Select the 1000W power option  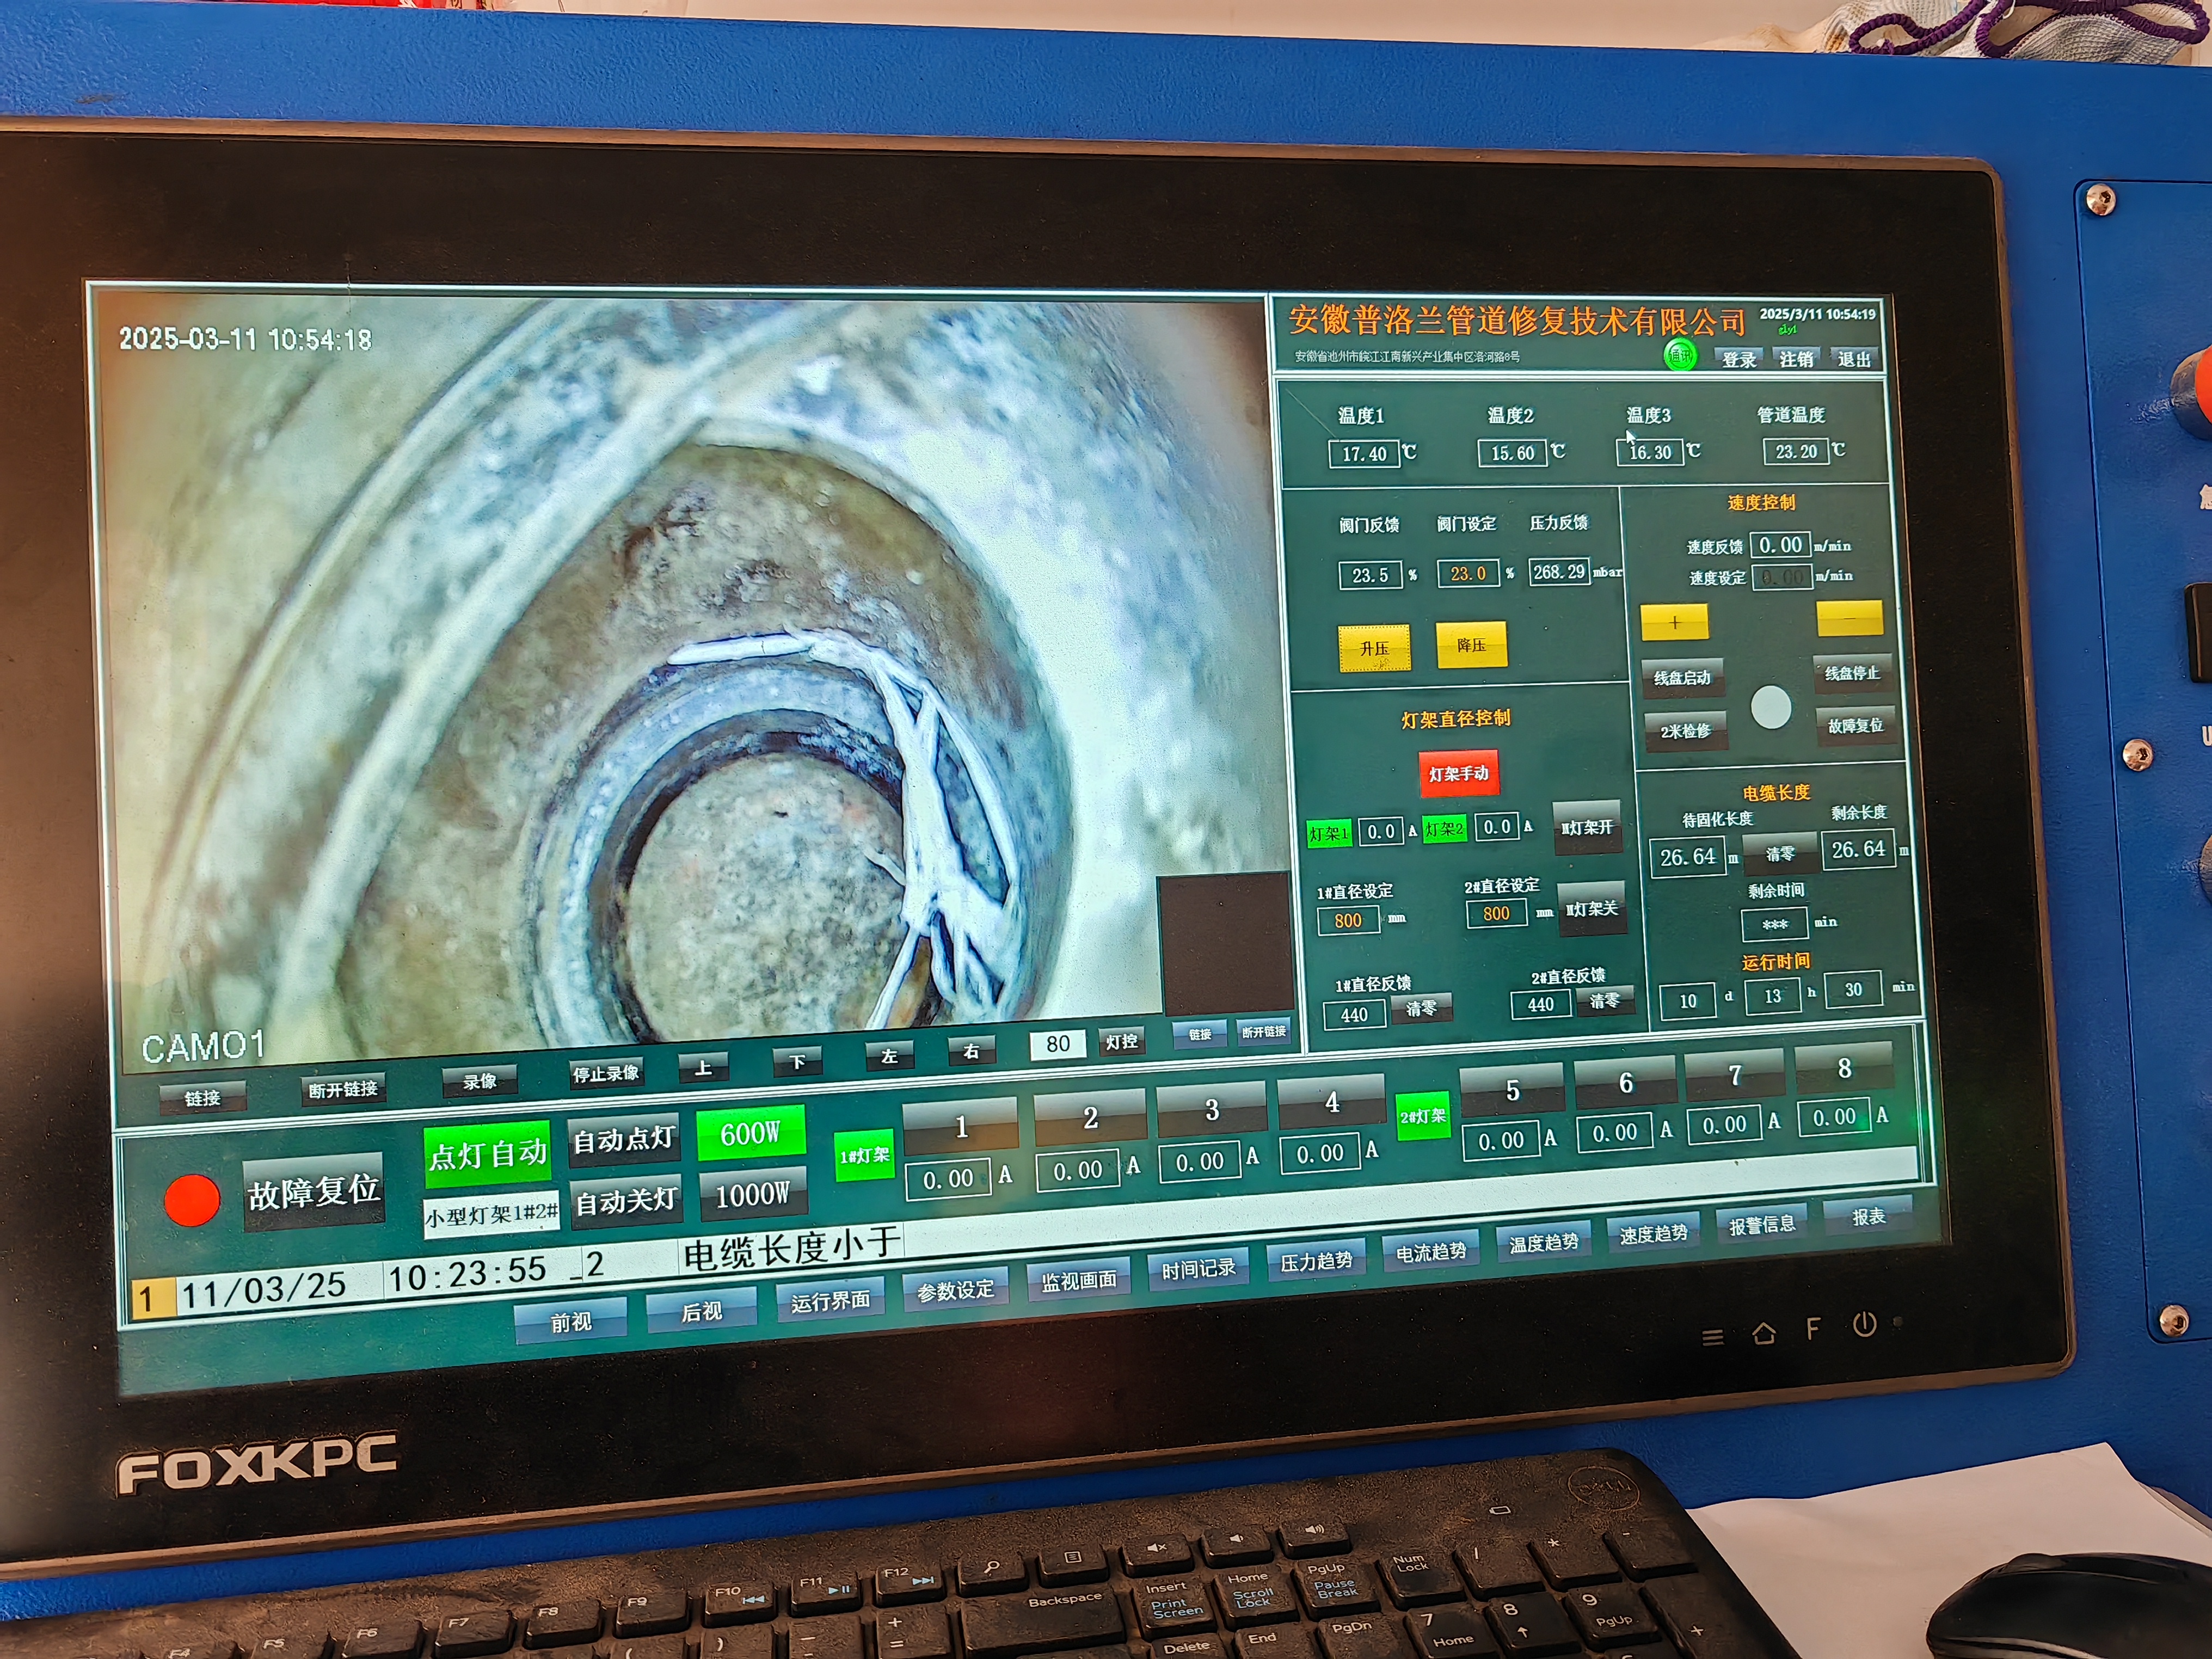coord(752,1194)
